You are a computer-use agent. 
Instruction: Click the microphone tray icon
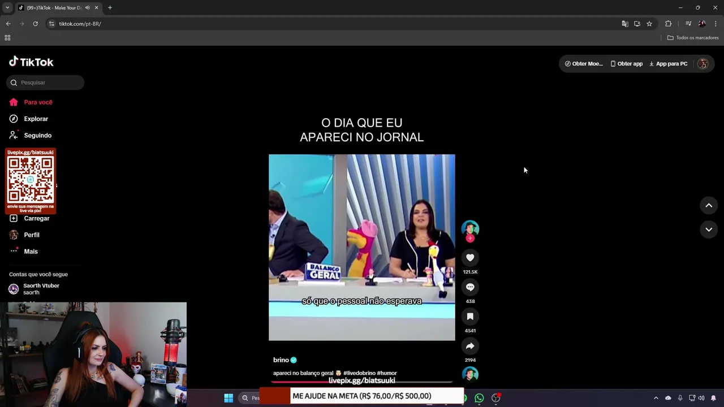[x=680, y=398]
